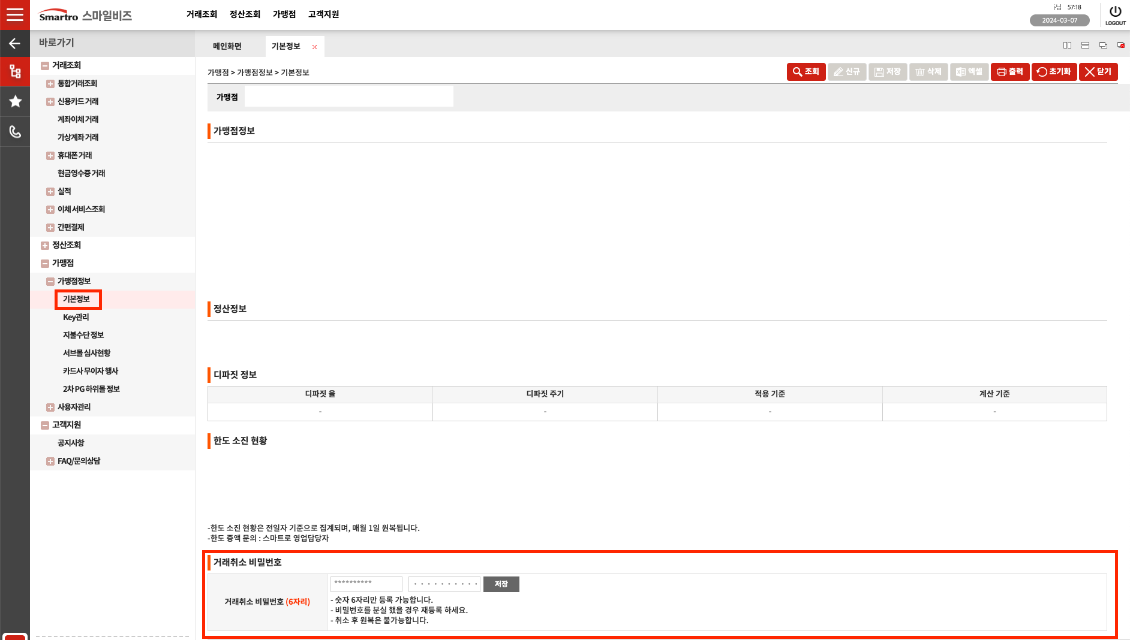Focus the first cancel password field
Image resolution: width=1130 pixels, height=640 pixels.
366,584
